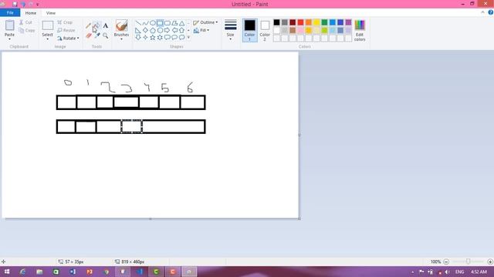Screen dimensions: 494x277
Task: Click the zoom out minus button
Action: click(446, 262)
